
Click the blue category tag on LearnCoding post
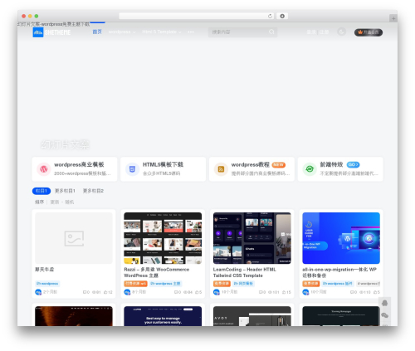click(x=243, y=284)
